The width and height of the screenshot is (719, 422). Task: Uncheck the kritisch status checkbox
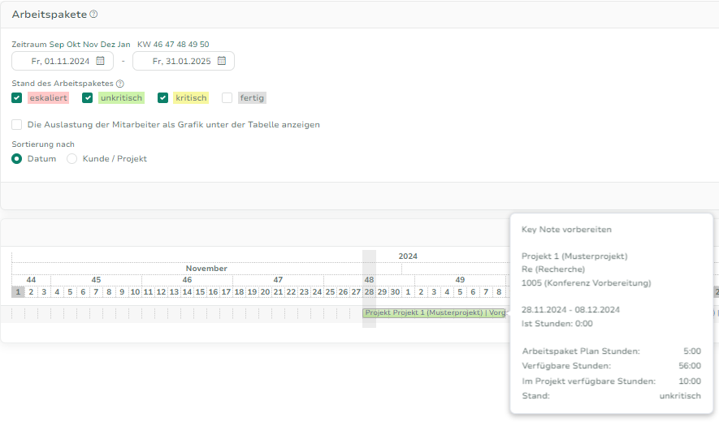pyautogui.click(x=163, y=98)
